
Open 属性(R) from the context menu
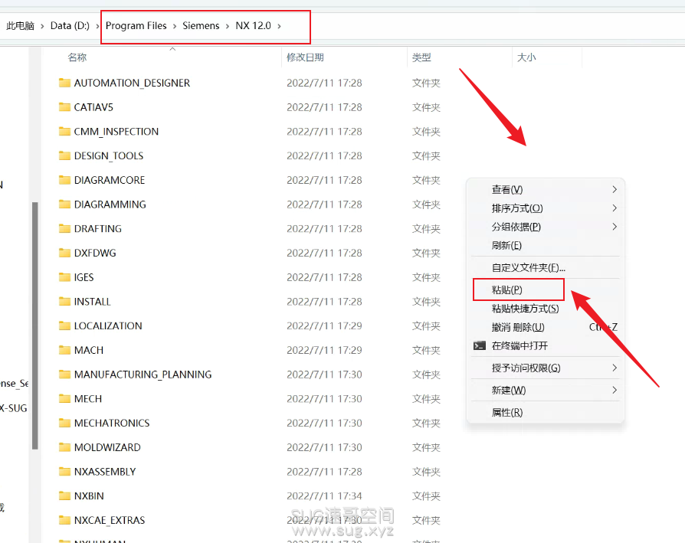point(506,413)
